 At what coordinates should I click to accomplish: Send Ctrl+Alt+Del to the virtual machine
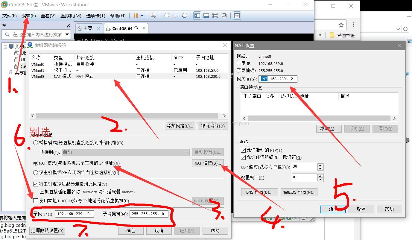153,16
